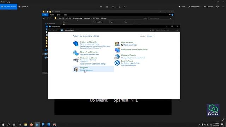
Task: Open System and Security category
Action: pos(88,42)
